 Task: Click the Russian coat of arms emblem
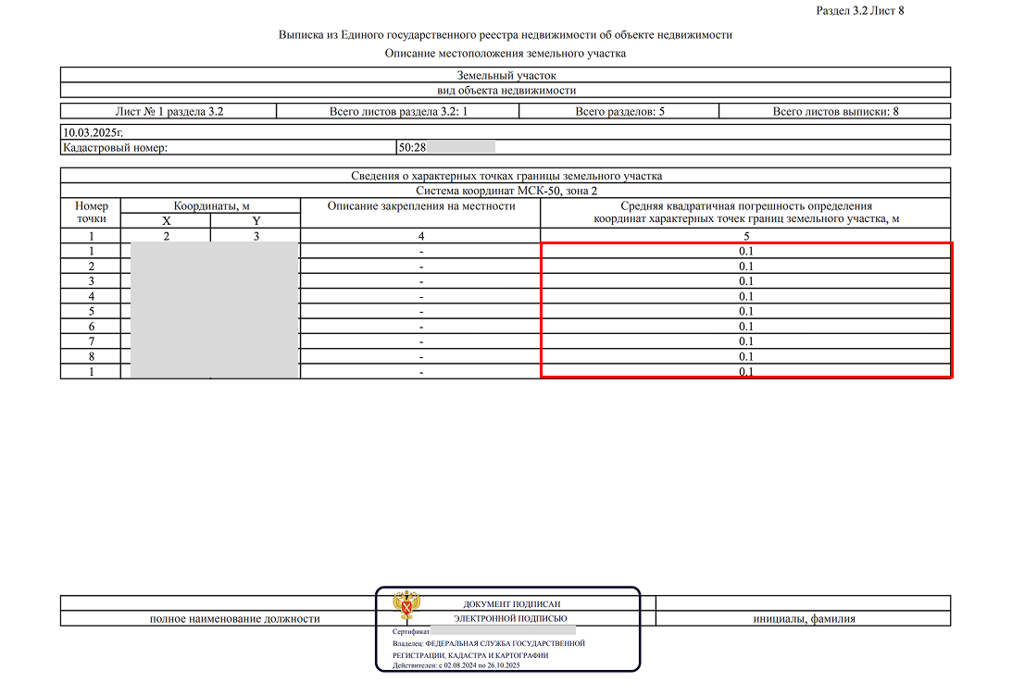coord(406,605)
